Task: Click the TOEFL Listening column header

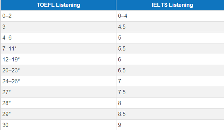Action: [58, 5]
